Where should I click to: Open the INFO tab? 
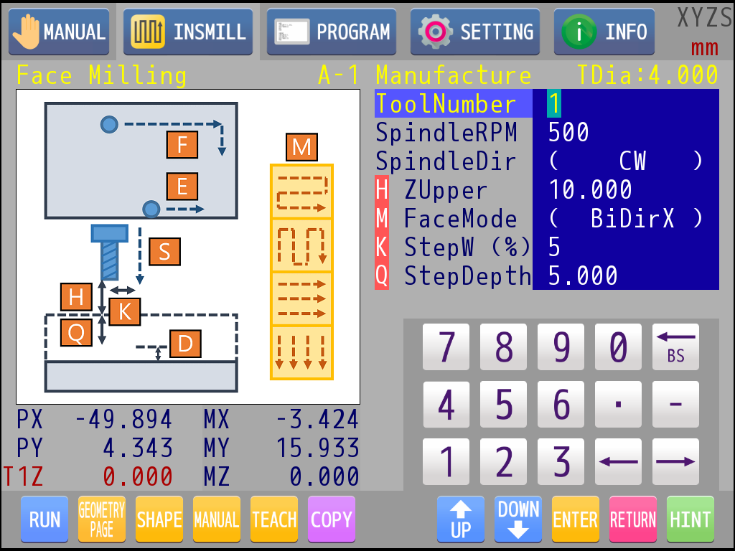(604, 32)
